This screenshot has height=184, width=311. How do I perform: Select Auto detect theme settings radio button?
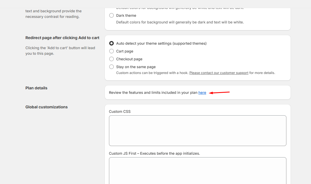pyautogui.click(x=111, y=43)
